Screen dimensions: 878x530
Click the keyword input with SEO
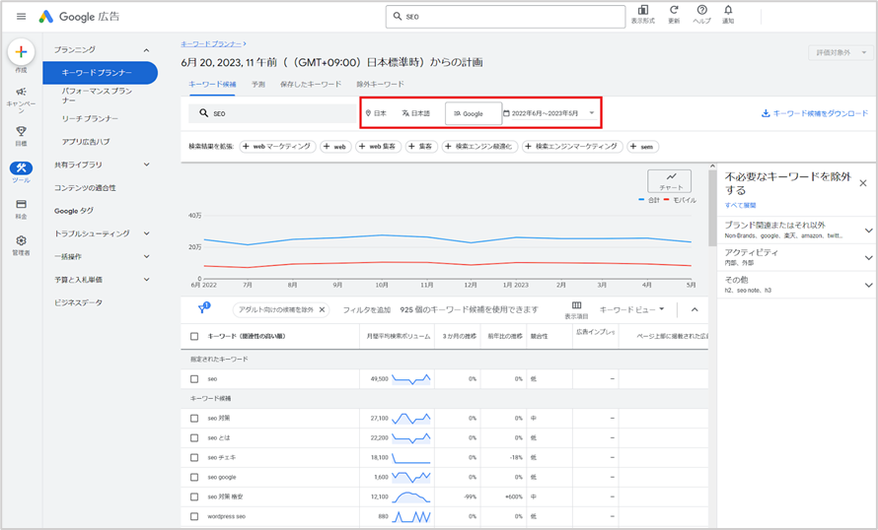tap(273, 113)
